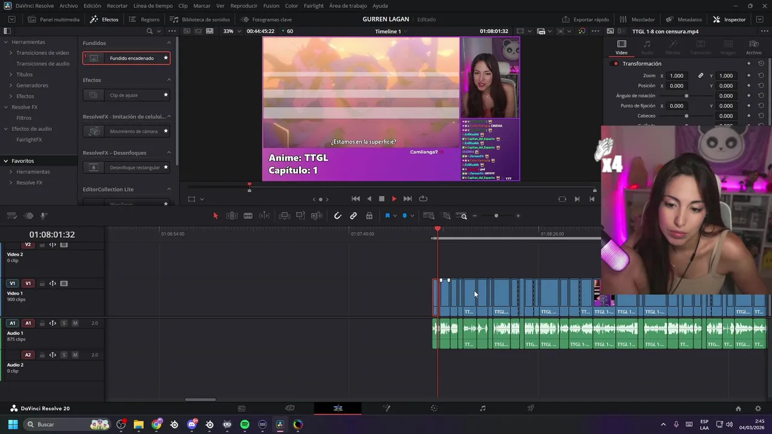This screenshot has height=434, width=772.
Task: Switch to the Fairlight page icon
Action: click(482, 409)
